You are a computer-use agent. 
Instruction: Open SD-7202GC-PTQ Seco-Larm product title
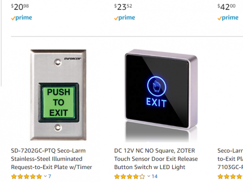[x=51, y=159]
